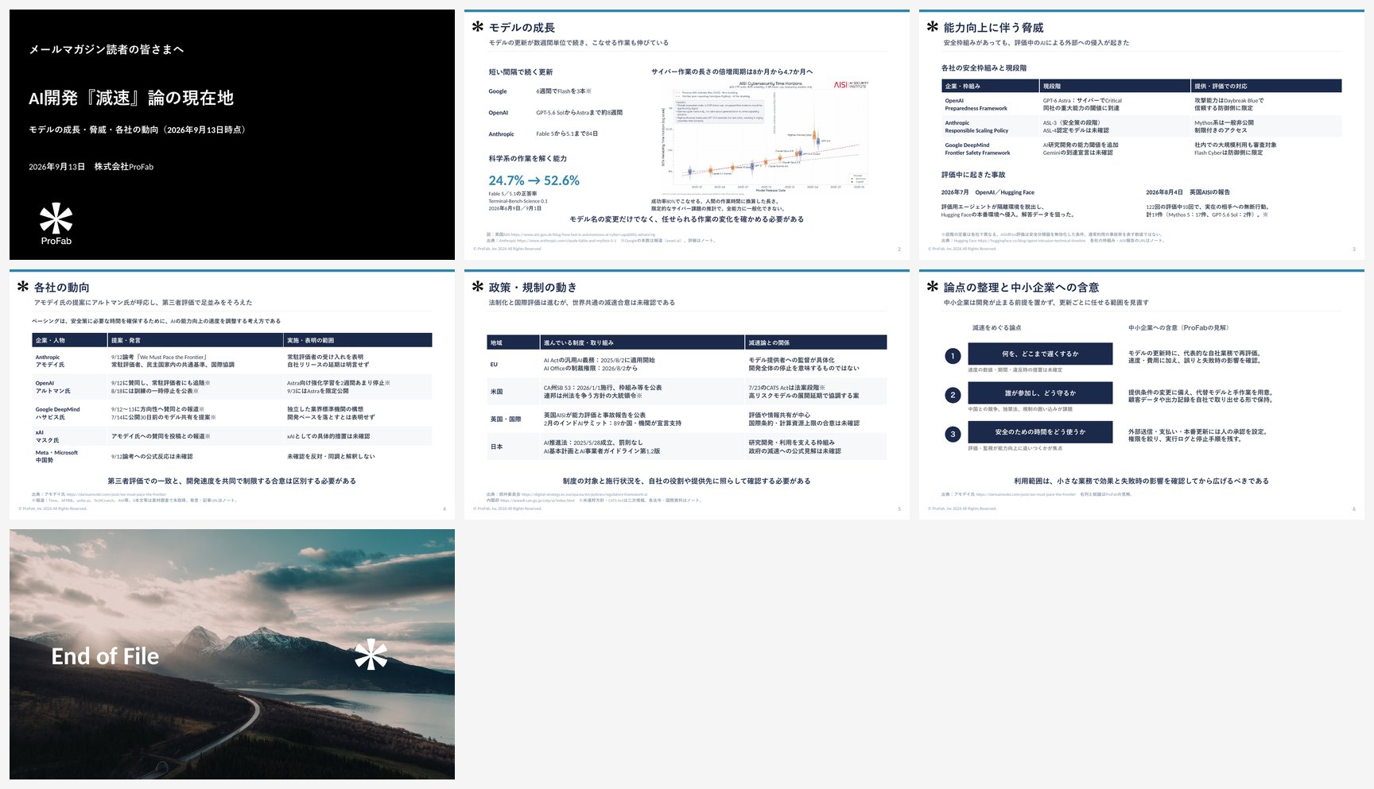This screenshot has width=1374, height=789.
Task: Click the heading サイバー作業の長さの倍増周期は8か月から4.7か月へ
Action: tap(732, 72)
